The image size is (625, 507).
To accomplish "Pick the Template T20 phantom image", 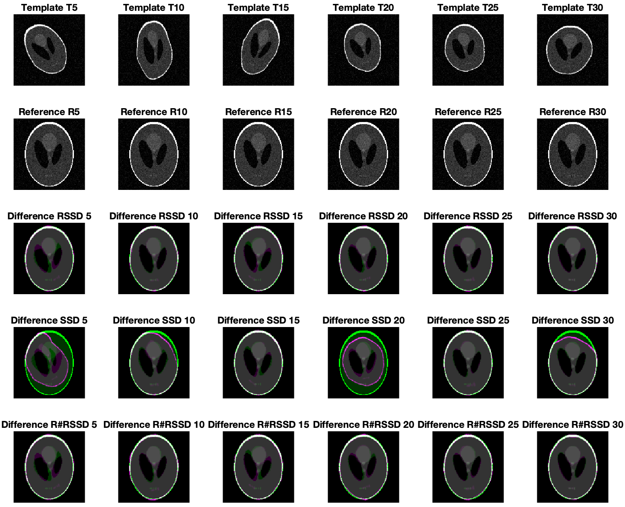I will [x=364, y=50].
